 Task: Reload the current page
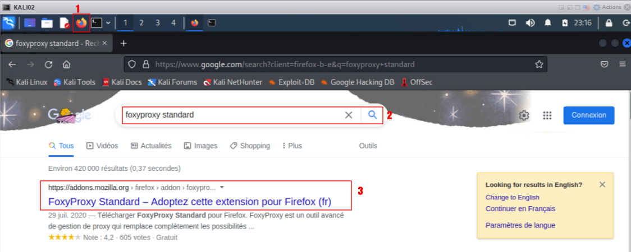48,64
